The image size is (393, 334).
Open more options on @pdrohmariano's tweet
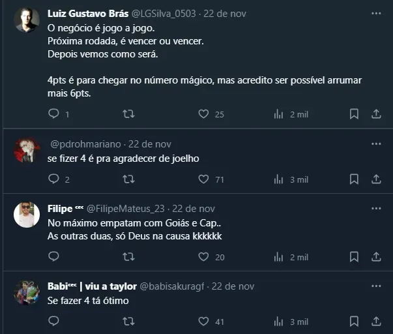point(376,144)
